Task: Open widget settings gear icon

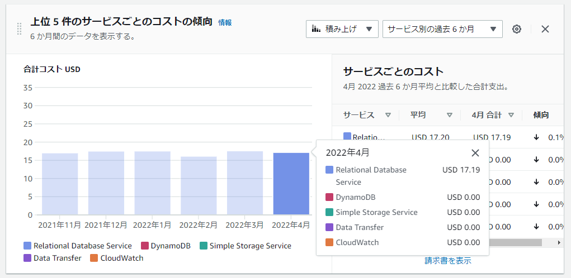Action: click(517, 29)
